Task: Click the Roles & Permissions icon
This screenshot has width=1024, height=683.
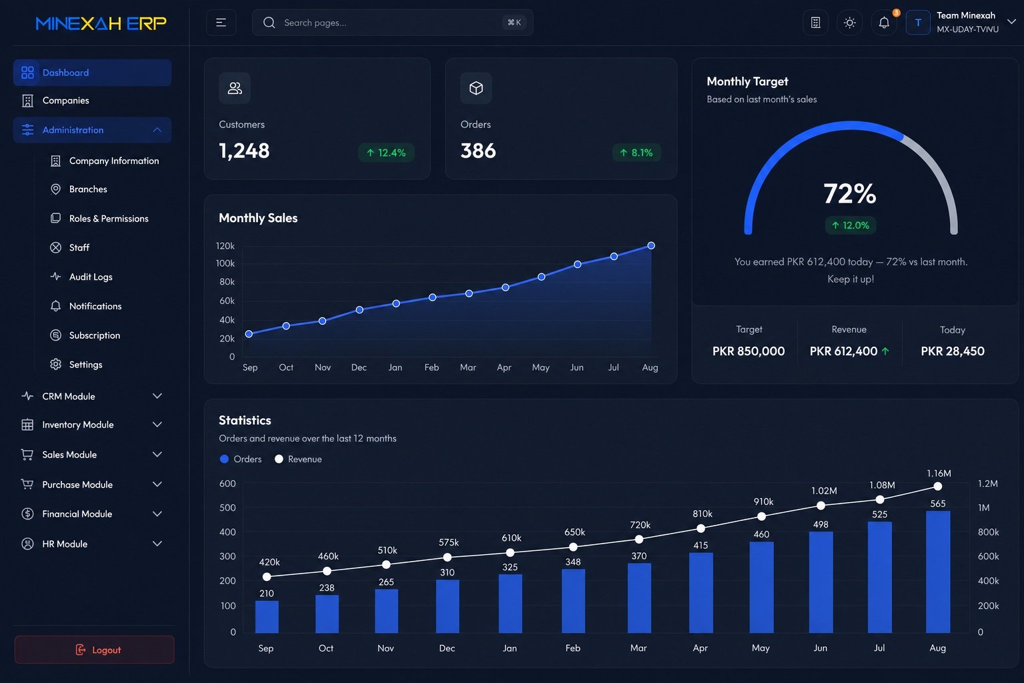Action: coord(56,218)
